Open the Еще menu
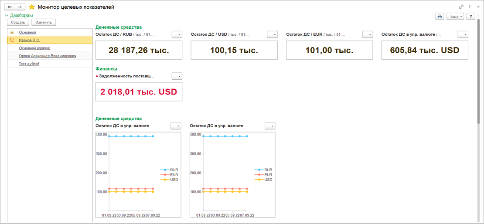Image resolution: width=484 pixels, height=224 pixels. point(455,16)
